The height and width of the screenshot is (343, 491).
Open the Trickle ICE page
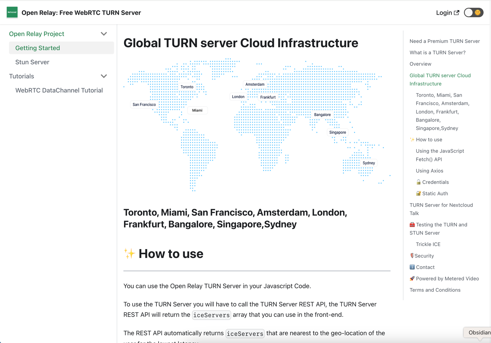pyautogui.click(x=428, y=244)
